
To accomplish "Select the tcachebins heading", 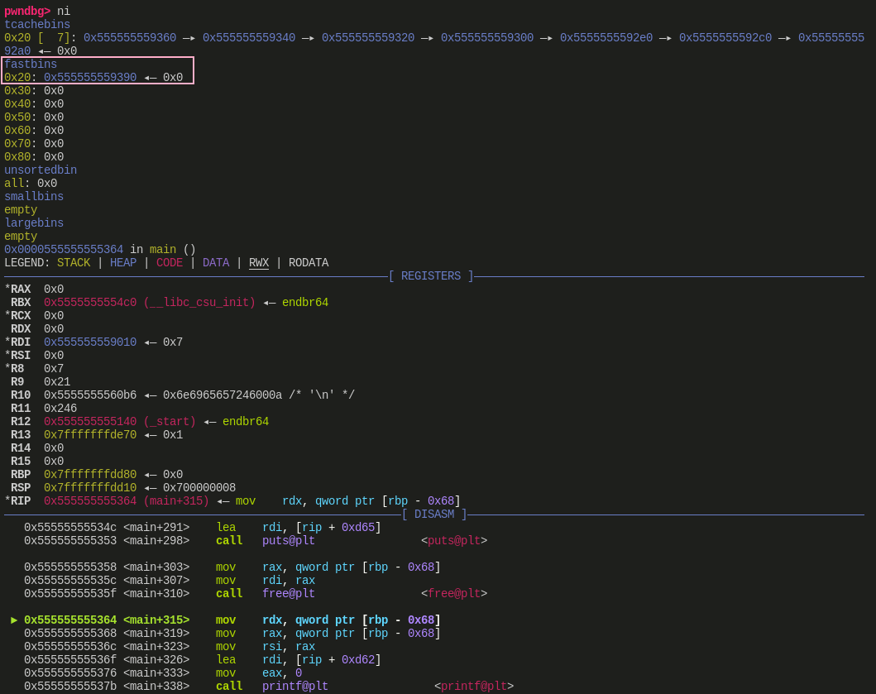I will tap(37, 25).
